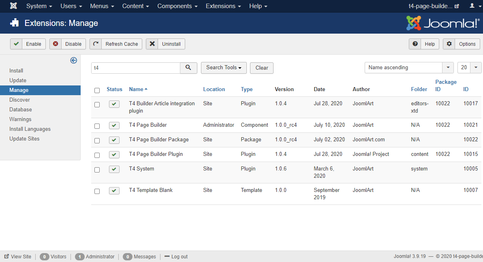Expand the Search Tools dropdown
The width and height of the screenshot is (483, 262).
point(224,68)
